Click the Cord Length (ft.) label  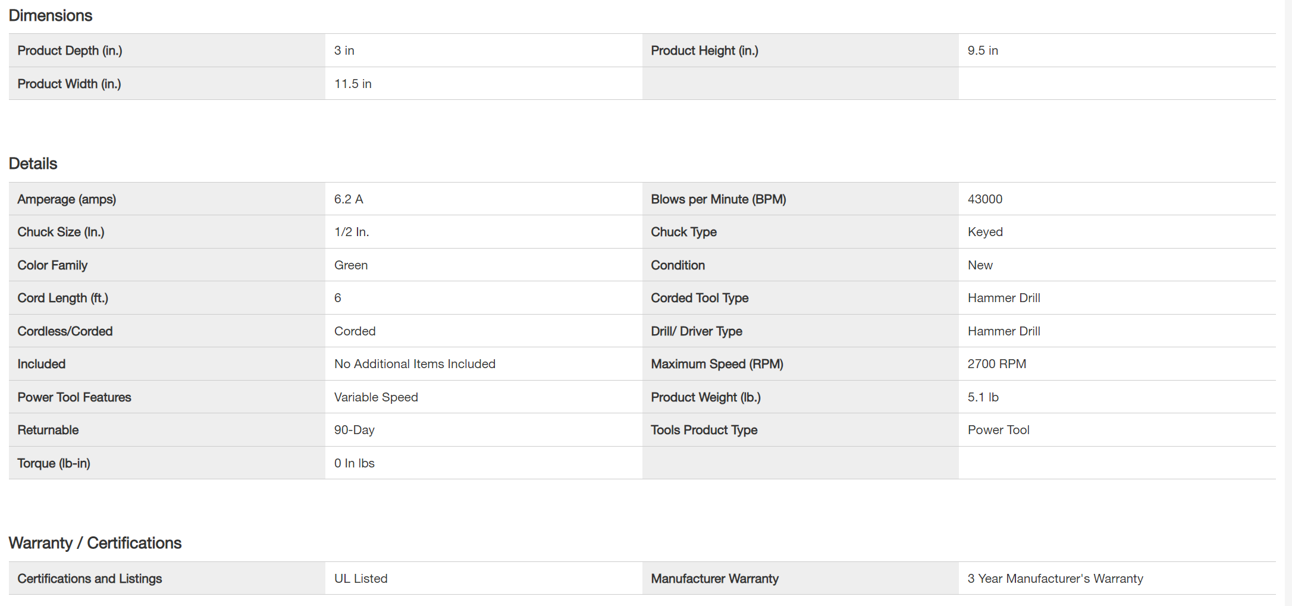pyautogui.click(x=62, y=298)
